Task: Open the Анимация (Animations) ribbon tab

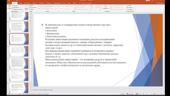Action: pos(42,3)
